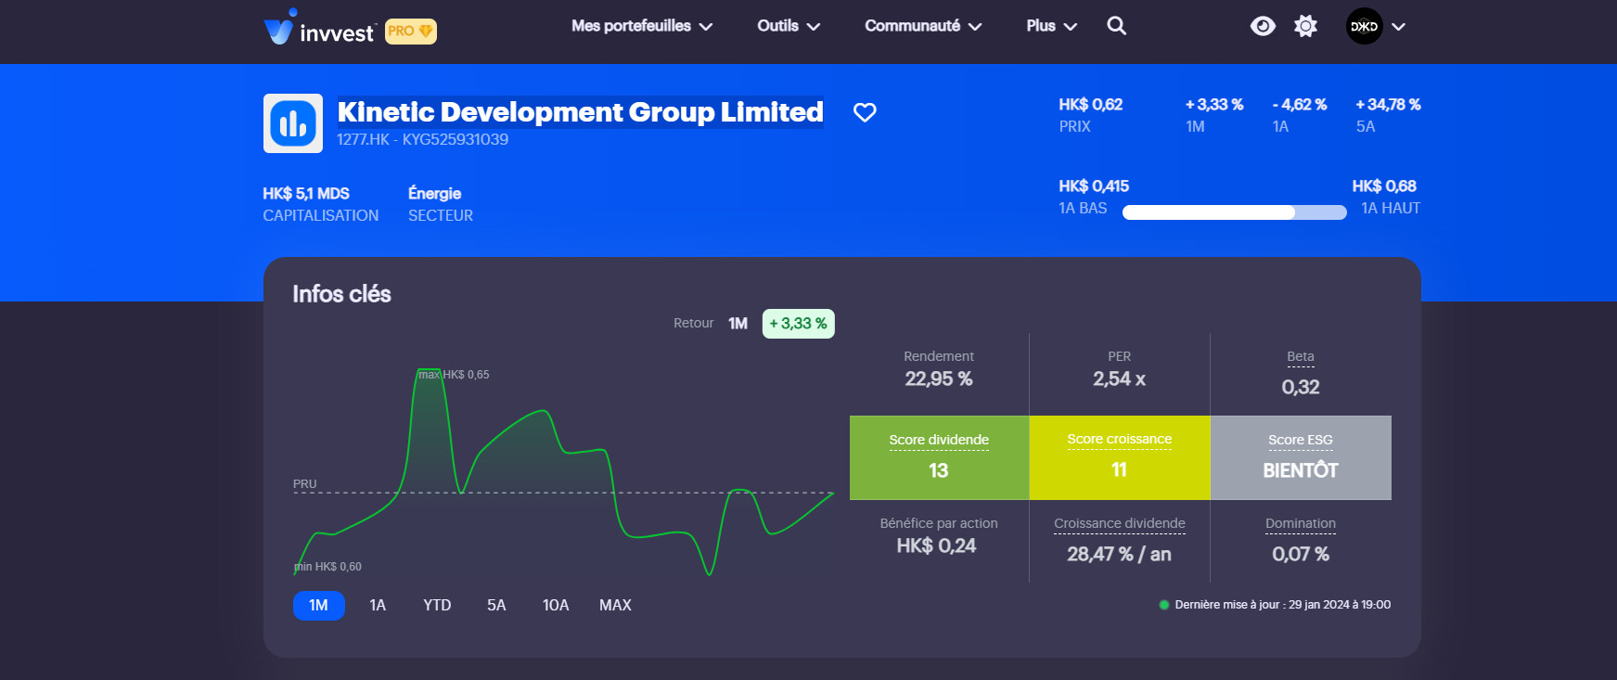Image resolution: width=1617 pixels, height=680 pixels.
Task: Toggle the sun light theme icon
Action: pos(1305,26)
